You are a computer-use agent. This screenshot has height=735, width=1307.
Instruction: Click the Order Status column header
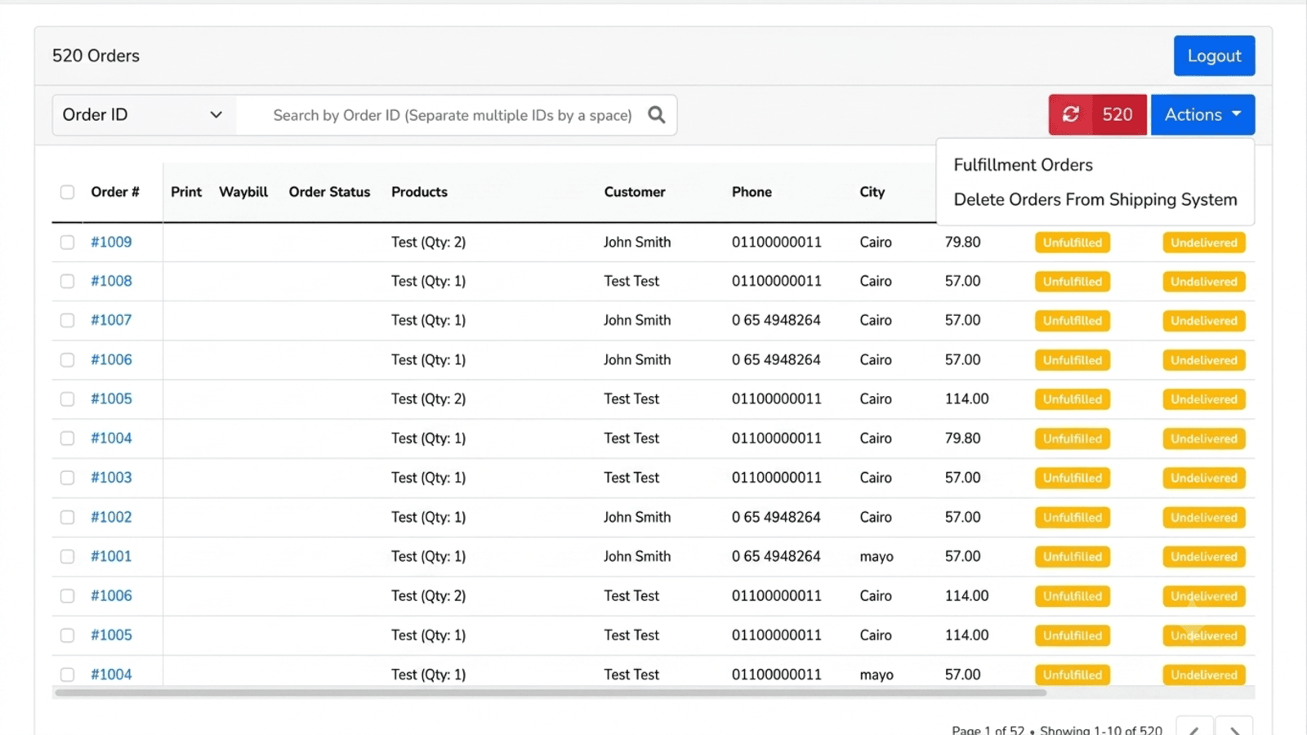[329, 192]
